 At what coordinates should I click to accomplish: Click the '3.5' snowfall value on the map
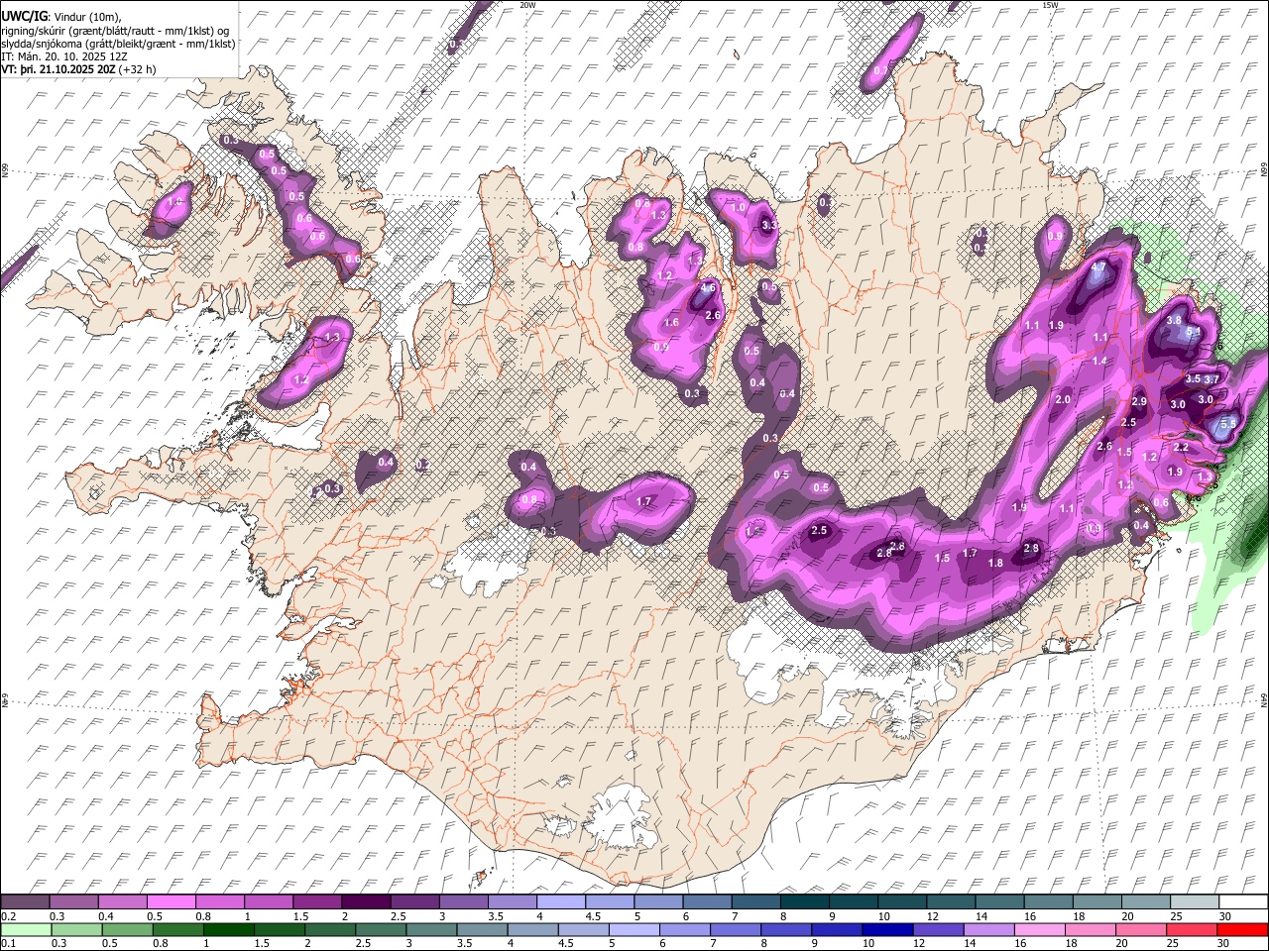tap(1193, 379)
